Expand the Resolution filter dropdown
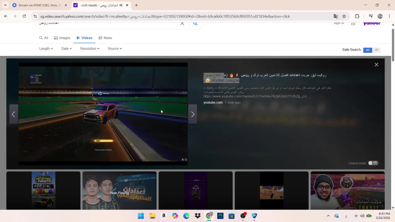Screen dimensions: 395x222 (x=90, y=48)
